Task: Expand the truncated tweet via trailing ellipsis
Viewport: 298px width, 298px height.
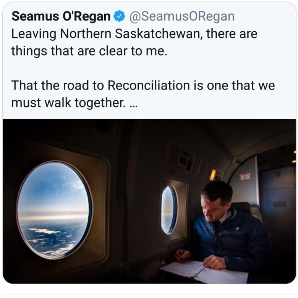Action: click(x=133, y=106)
